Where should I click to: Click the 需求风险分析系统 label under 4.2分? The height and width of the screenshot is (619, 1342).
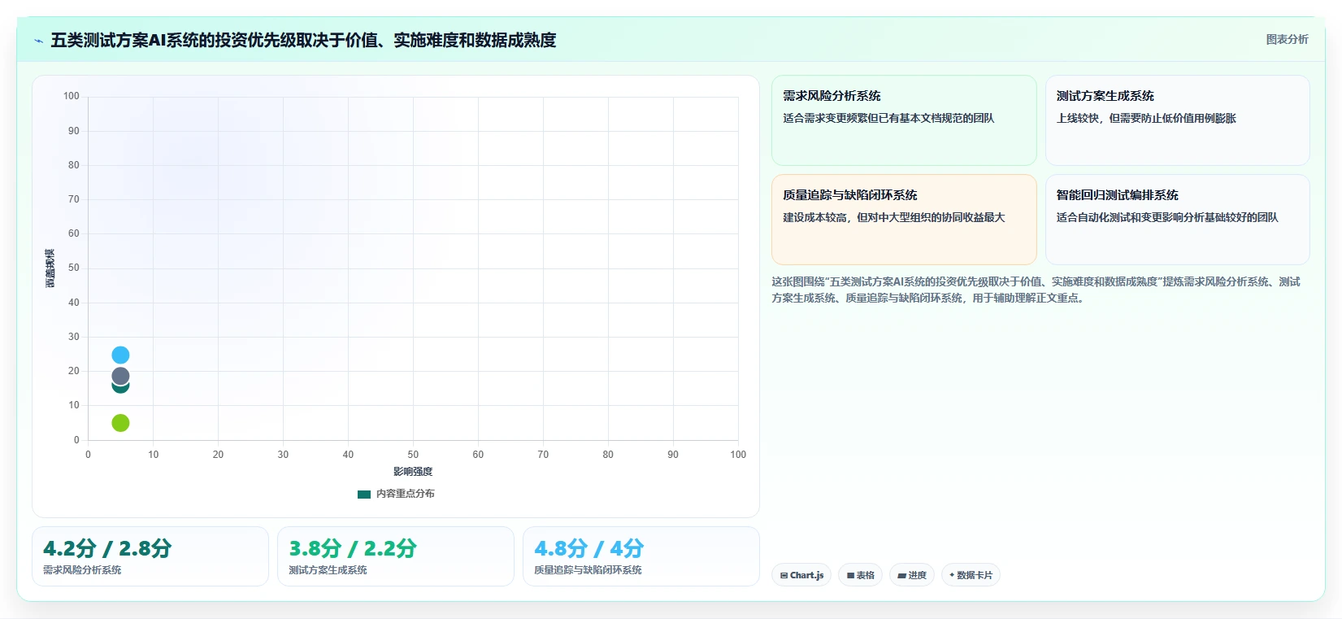point(82,570)
